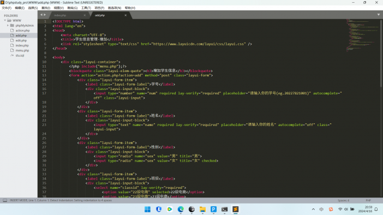Screen dimensions: 383x215
Task: Open the dark globe app in taskbar
Action: pos(191,210)
